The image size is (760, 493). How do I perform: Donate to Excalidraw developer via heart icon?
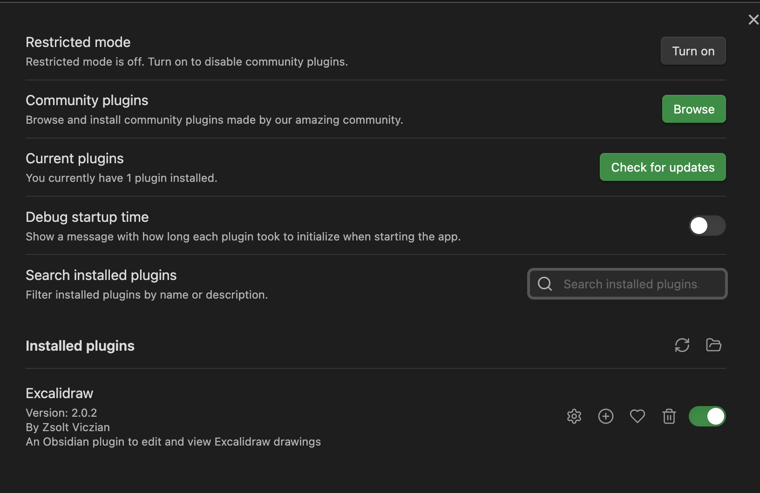pyautogui.click(x=638, y=416)
